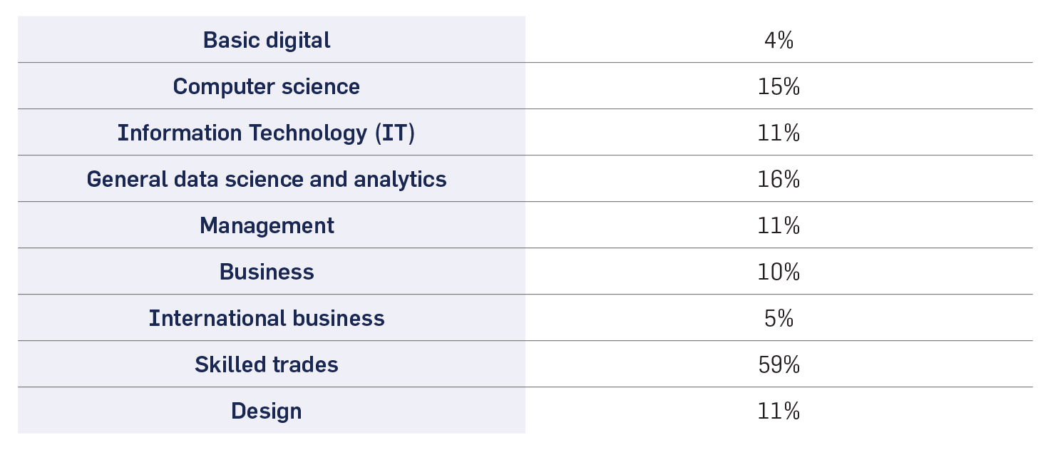
Task: Click the 11% value beside Design
Action: pyautogui.click(x=779, y=411)
